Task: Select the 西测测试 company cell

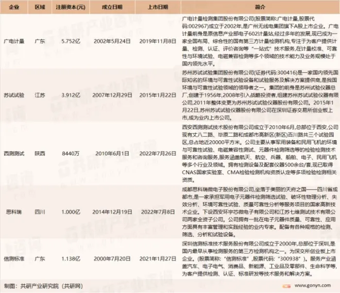Action: click(x=14, y=154)
